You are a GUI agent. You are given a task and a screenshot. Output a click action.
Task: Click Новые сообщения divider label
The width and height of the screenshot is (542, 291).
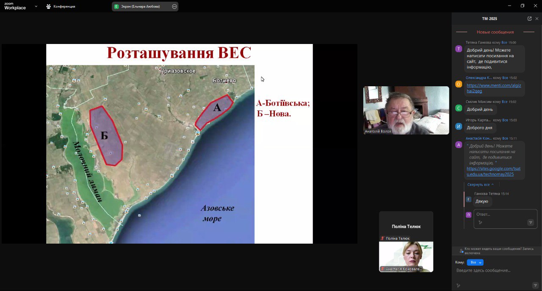(x=495, y=32)
